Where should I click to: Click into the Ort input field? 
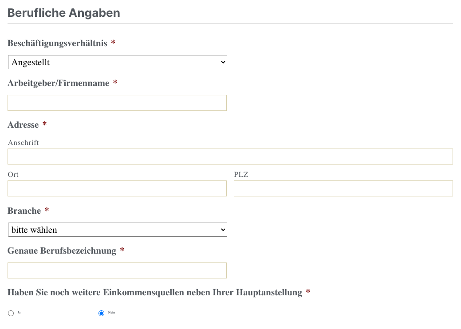click(117, 188)
